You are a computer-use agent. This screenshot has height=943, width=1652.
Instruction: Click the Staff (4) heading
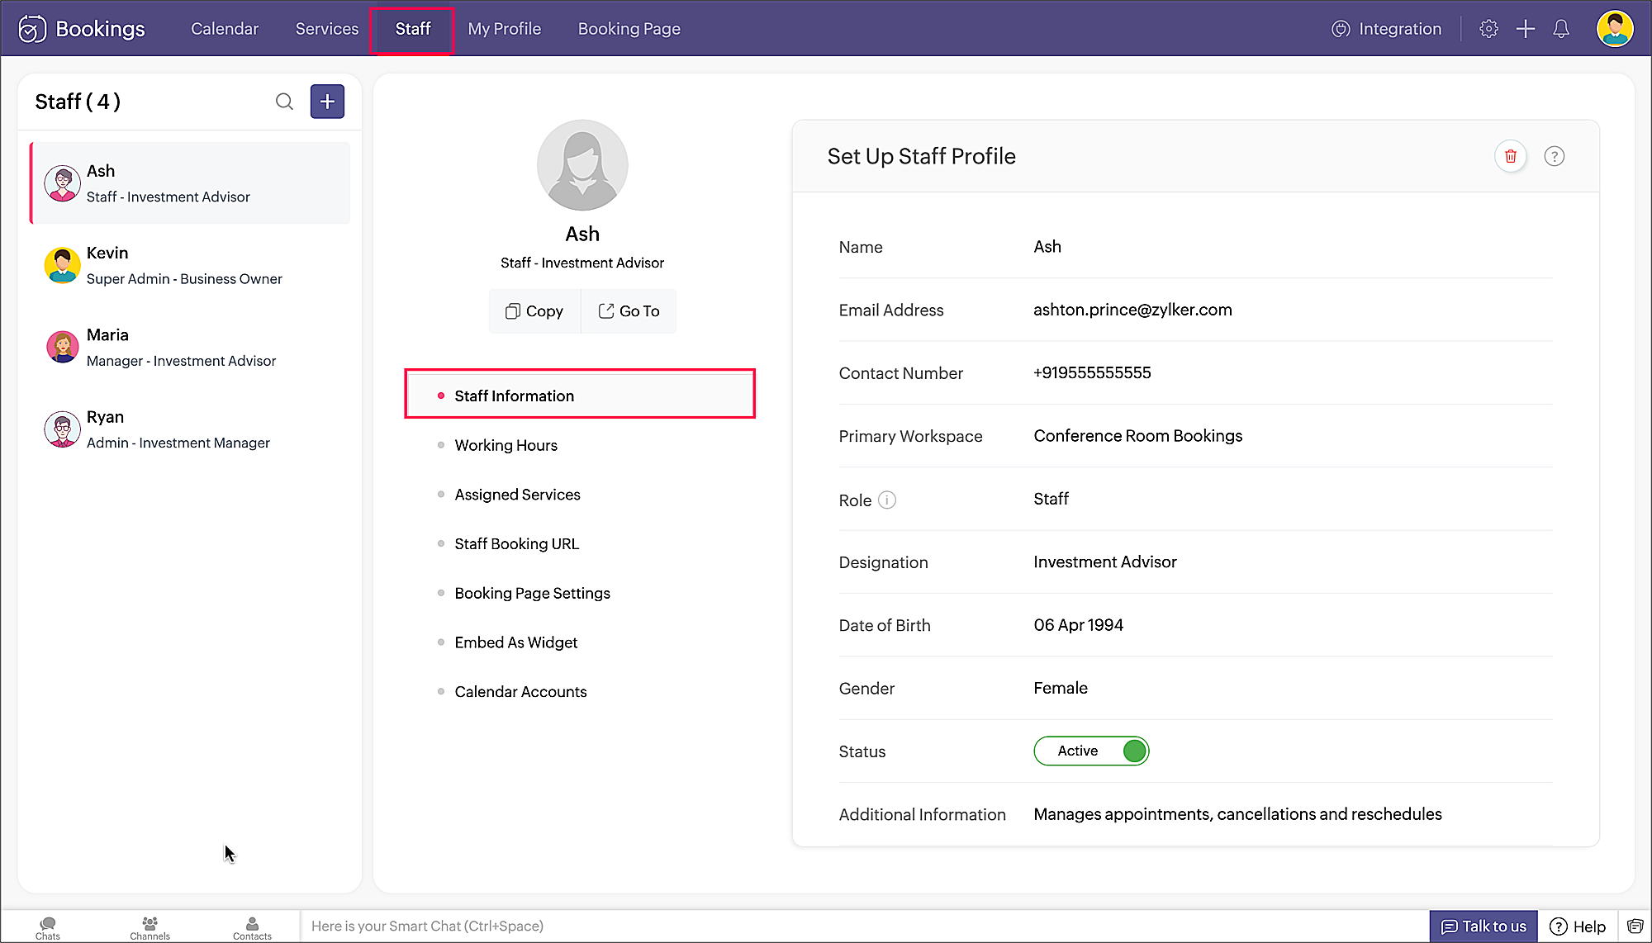click(x=78, y=102)
